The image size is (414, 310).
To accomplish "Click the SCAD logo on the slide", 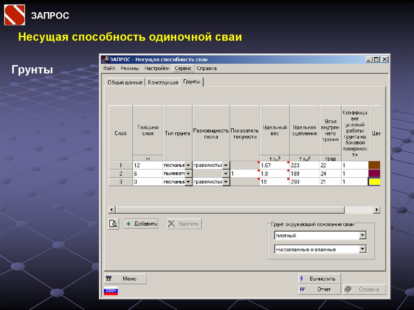I will coord(15,15).
